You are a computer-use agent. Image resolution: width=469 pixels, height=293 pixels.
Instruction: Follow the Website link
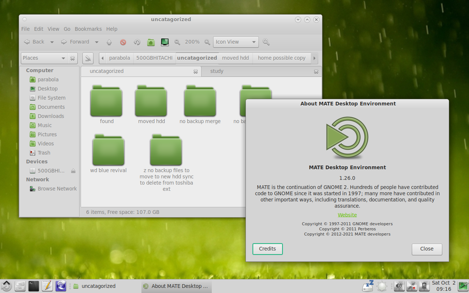[347, 215]
